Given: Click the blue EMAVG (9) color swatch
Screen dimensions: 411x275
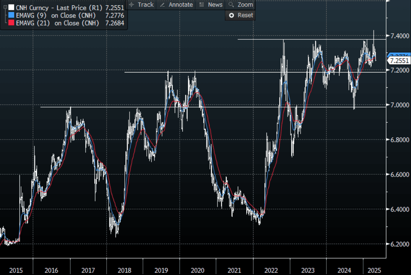Looking at the screenshot, I should [11, 15].
